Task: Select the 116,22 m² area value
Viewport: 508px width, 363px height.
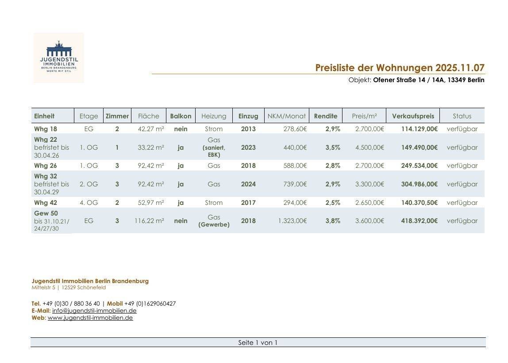Action: point(149,220)
